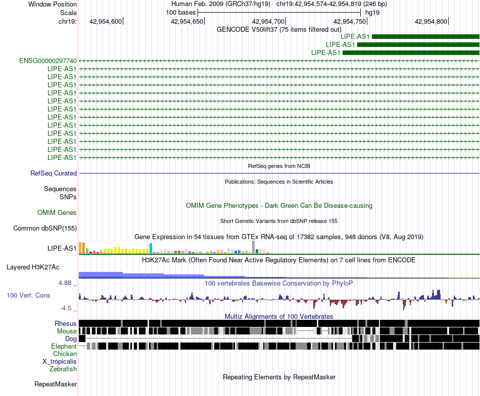Click the hg19 assembly label
Viewport: 480px width, 396px height.
[x=372, y=13]
